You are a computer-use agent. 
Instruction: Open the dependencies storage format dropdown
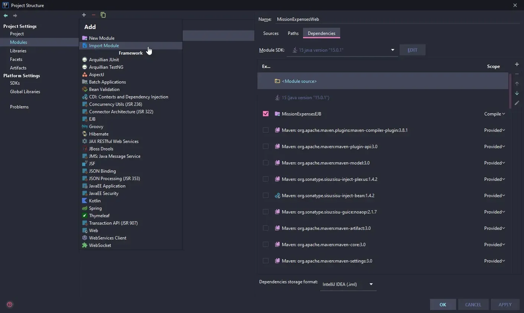coord(371,284)
